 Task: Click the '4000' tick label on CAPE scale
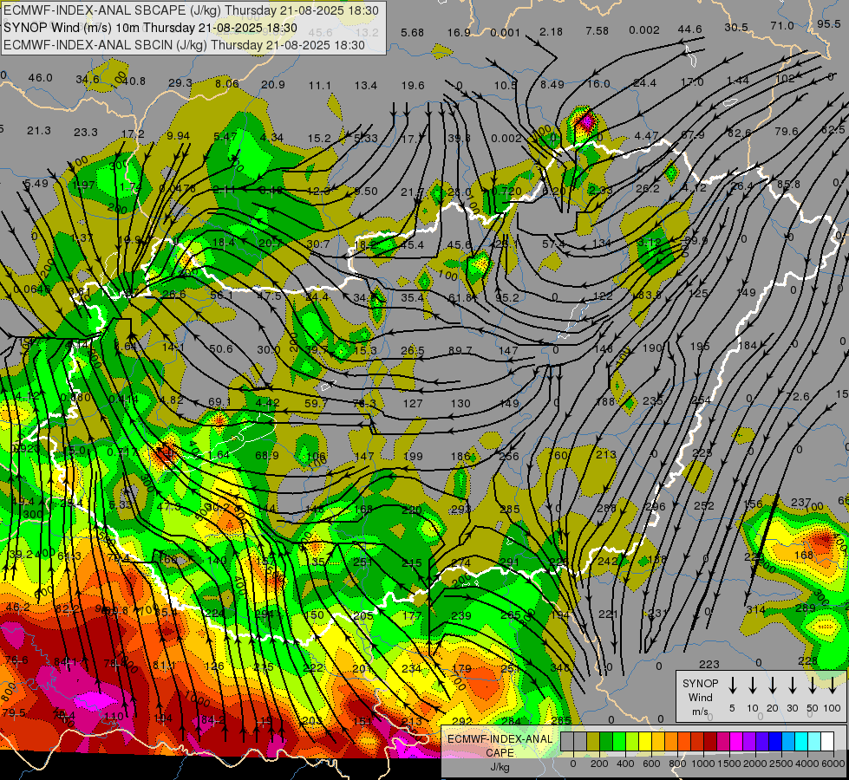coord(807,764)
